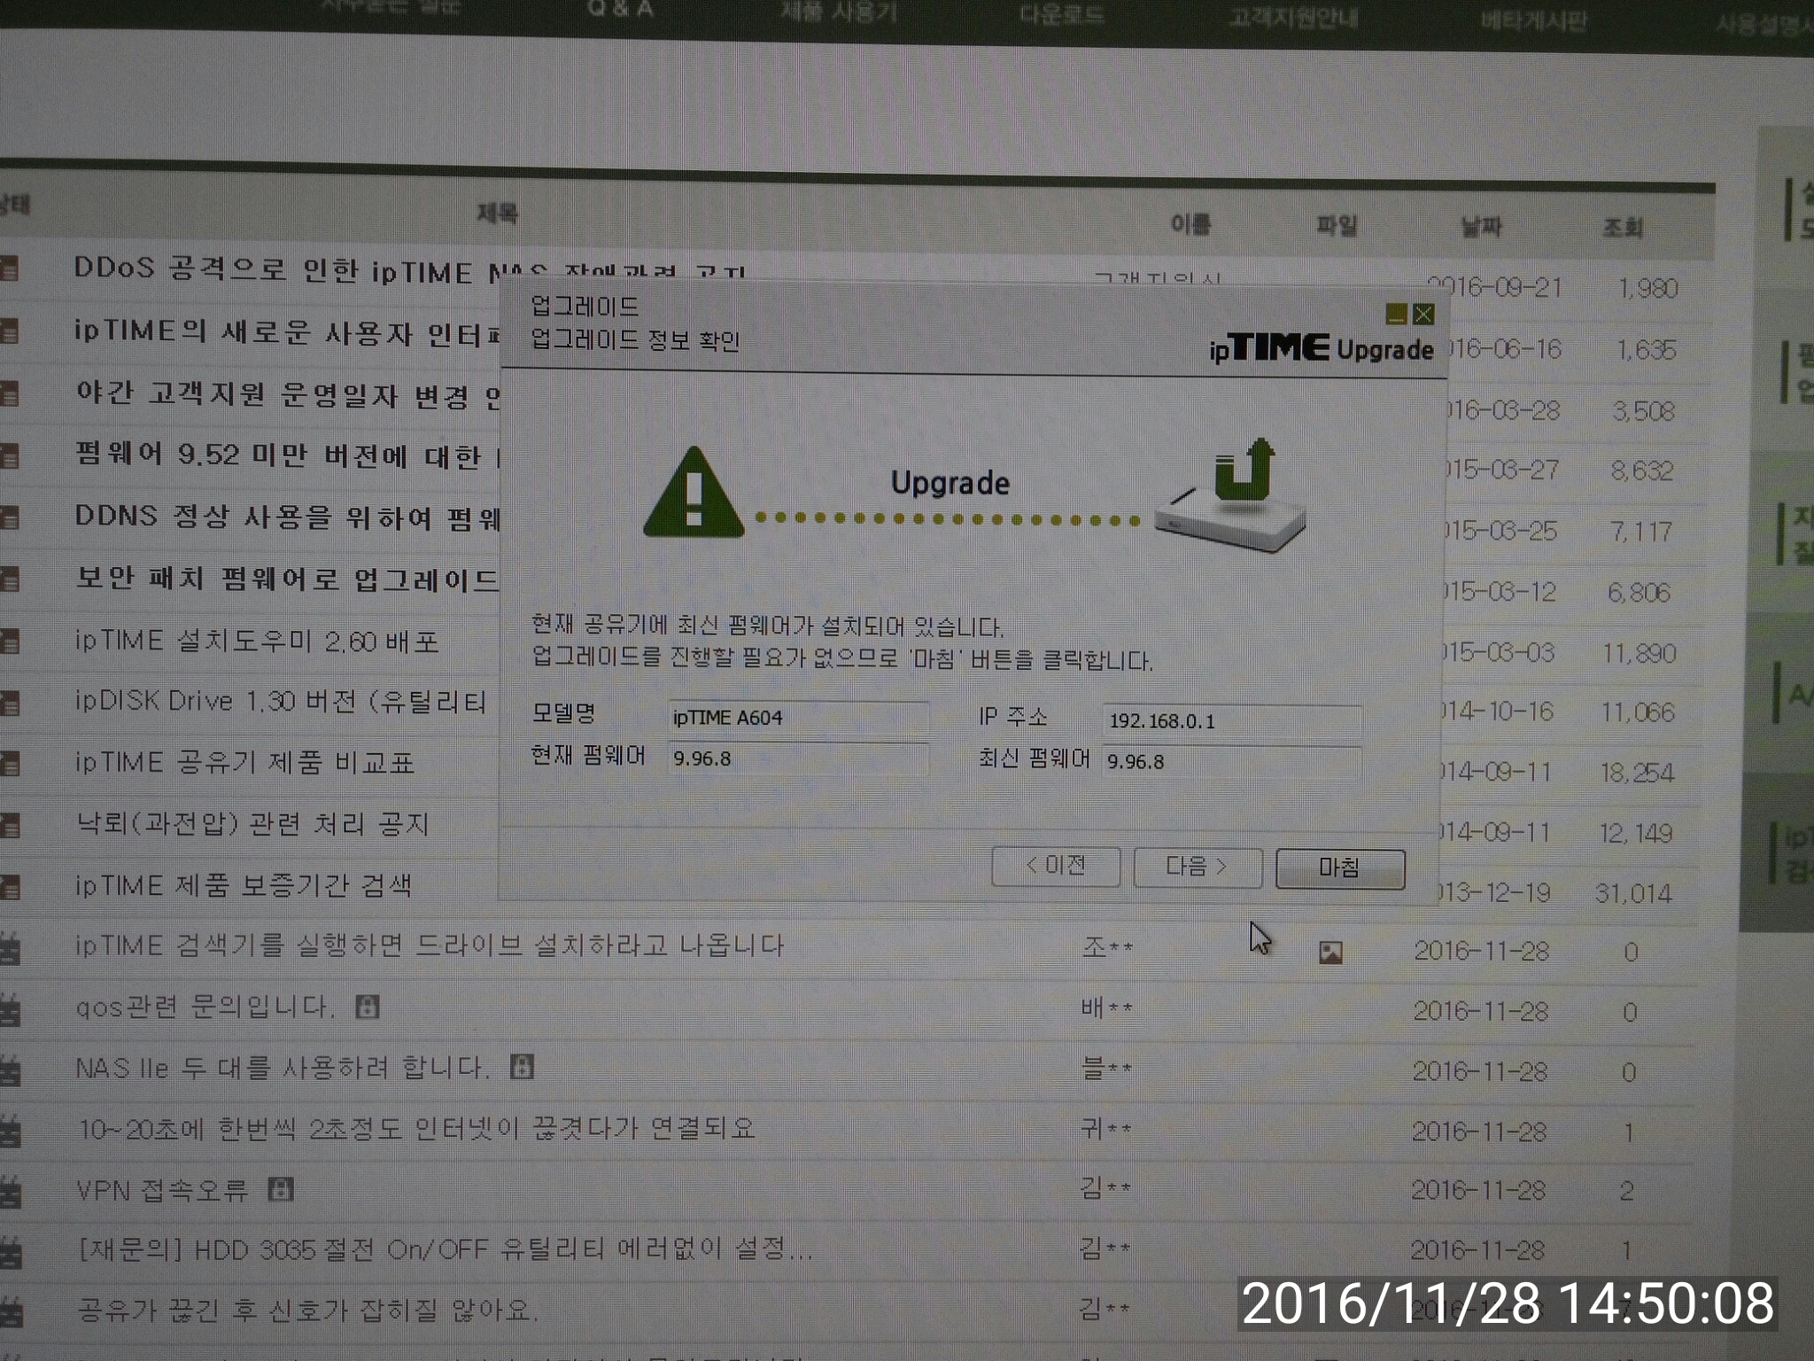Open post 'VPN 접속오류'
The height and width of the screenshot is (1361, 1814).
click(162, 1190)
